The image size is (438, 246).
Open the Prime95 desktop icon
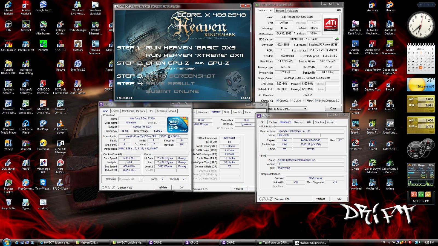[43, 46]
